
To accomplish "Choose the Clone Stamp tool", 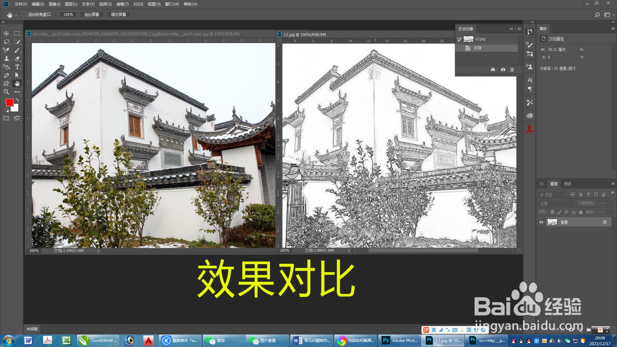I will pos(6,59).
